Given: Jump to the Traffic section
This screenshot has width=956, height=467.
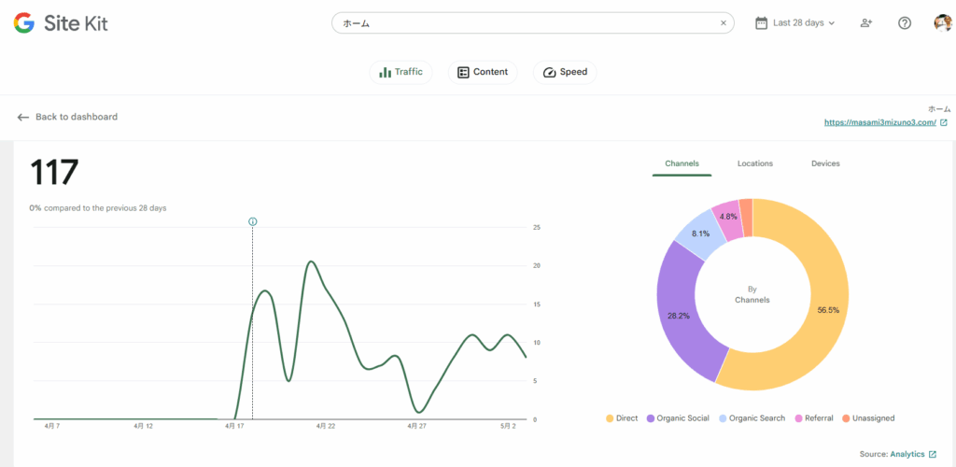Looking at the screenshot, I should (x=401, y=72).
